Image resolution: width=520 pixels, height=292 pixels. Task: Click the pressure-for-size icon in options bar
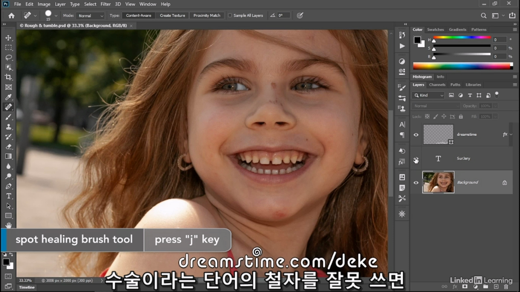300,15
